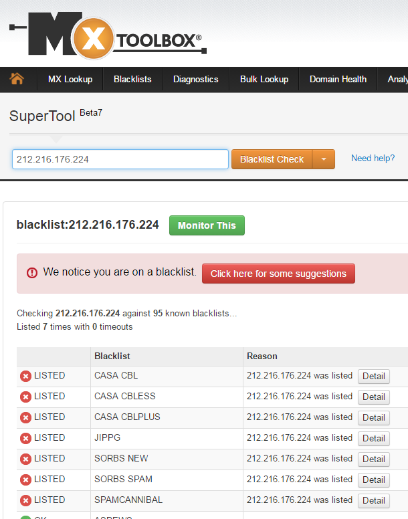Run the Blacklist Check button
This screenshot has height=519, width=408.
click(272, 159)
